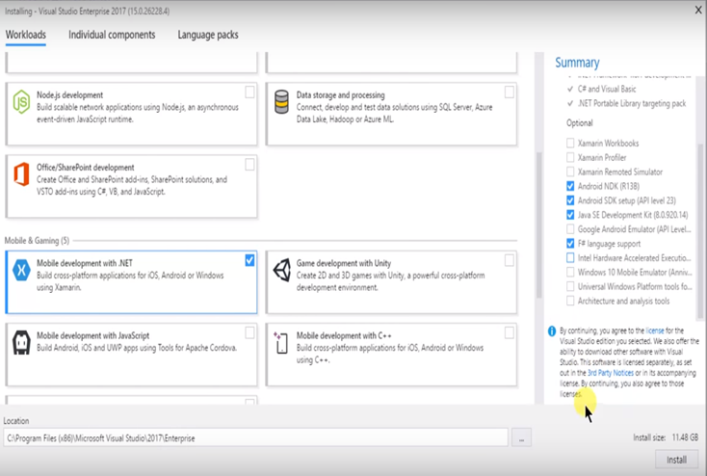
Task: Click the Location path input field
Action: tap(255, 438)
